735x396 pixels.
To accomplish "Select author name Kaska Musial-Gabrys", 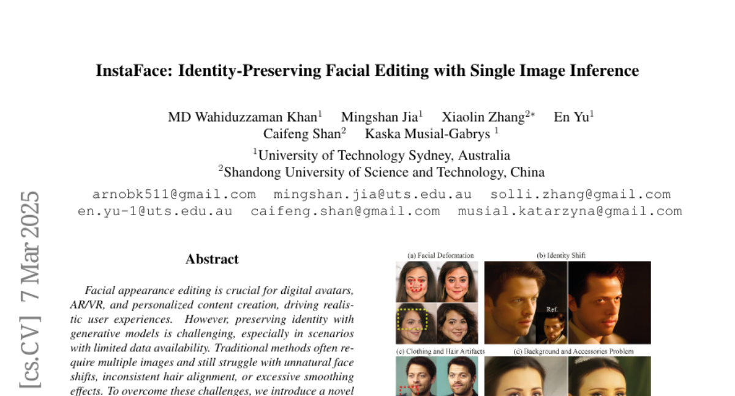I will click(428, 134).
